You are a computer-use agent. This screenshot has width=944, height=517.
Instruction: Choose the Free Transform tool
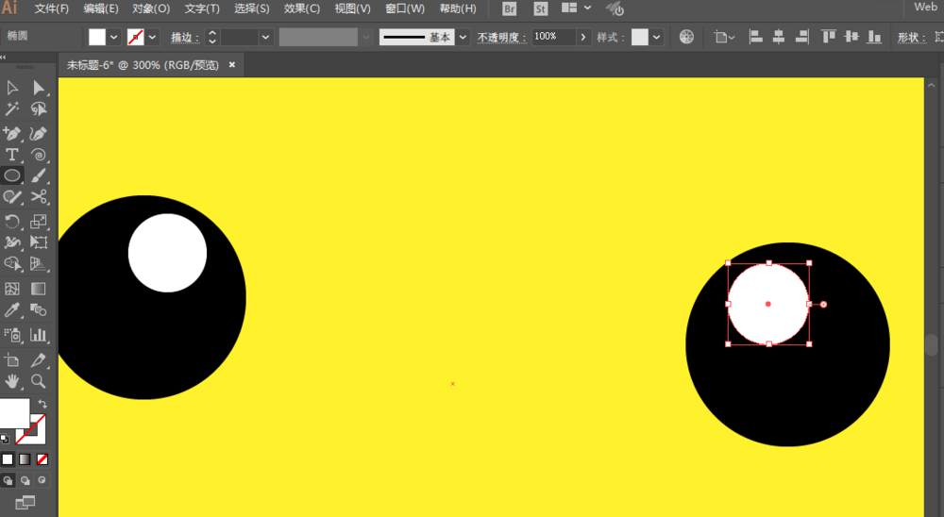coord(39,242)
